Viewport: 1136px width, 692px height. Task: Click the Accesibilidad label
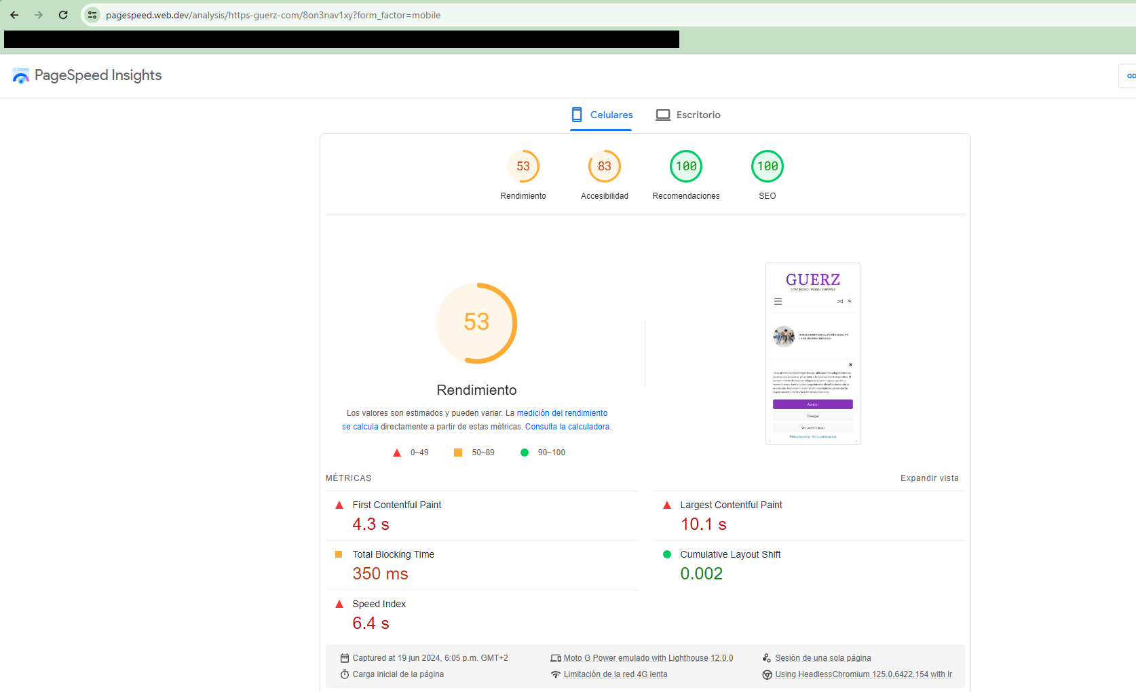(605, 196)
